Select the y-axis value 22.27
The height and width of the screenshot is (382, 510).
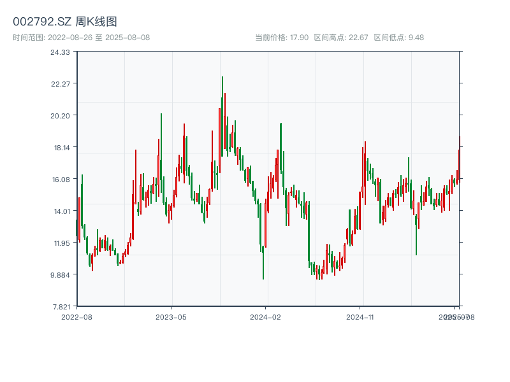click(61, 84)
